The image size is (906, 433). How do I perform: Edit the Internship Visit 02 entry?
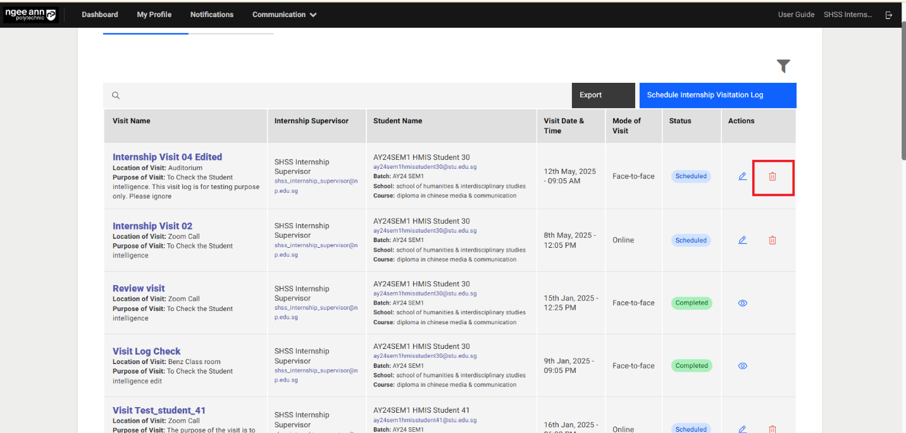743,240
